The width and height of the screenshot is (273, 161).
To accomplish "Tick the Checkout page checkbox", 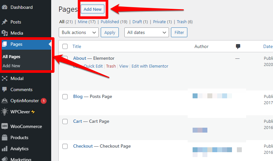I will coord(65,146).
